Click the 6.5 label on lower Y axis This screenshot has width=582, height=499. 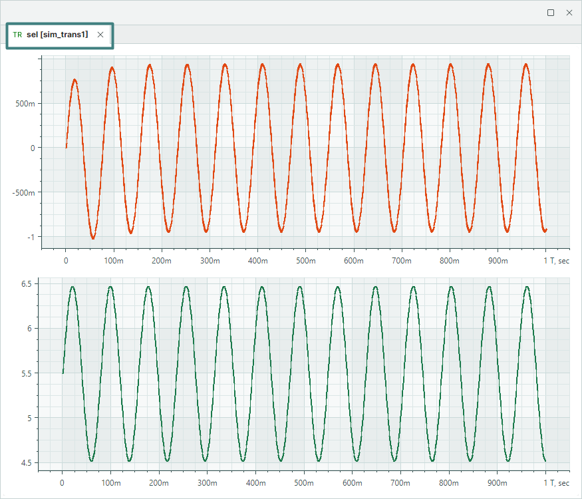click(x=28, y=284)
